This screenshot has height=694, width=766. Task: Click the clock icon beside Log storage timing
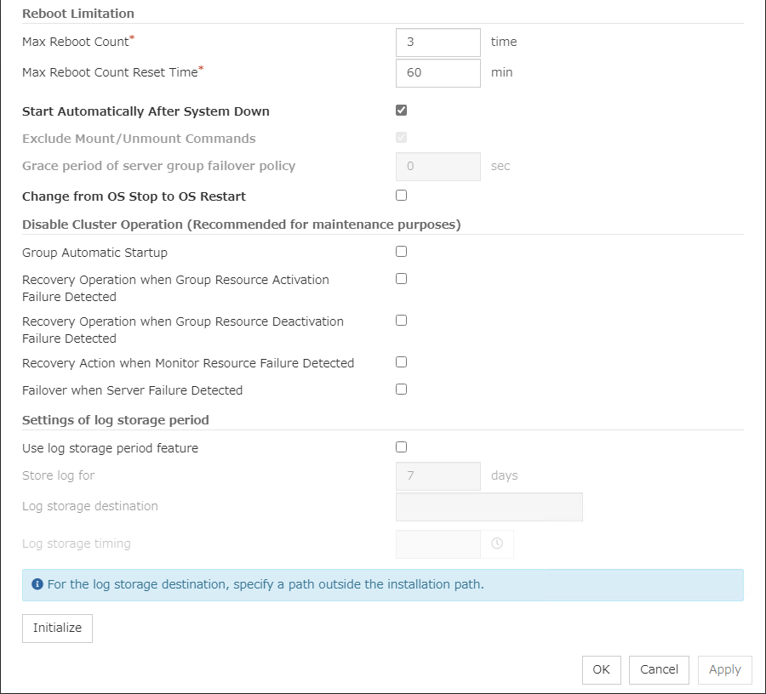pyautogui.click(x=497, y=544)
